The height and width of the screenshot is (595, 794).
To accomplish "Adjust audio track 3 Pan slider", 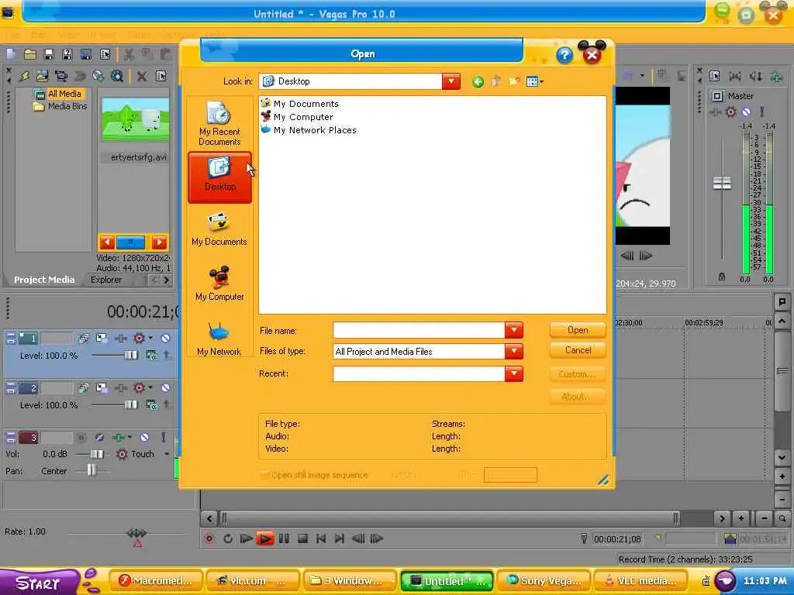I will [91, 470].
